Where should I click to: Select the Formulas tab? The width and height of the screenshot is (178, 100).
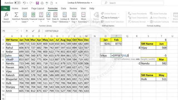click(53, 8)
